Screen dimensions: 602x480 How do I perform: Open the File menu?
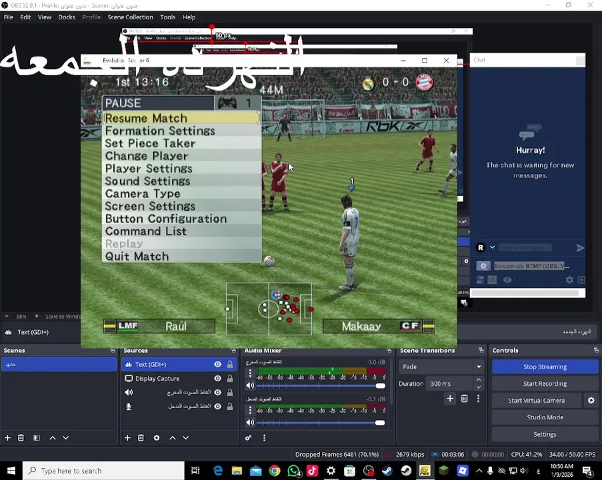[9, 17]
